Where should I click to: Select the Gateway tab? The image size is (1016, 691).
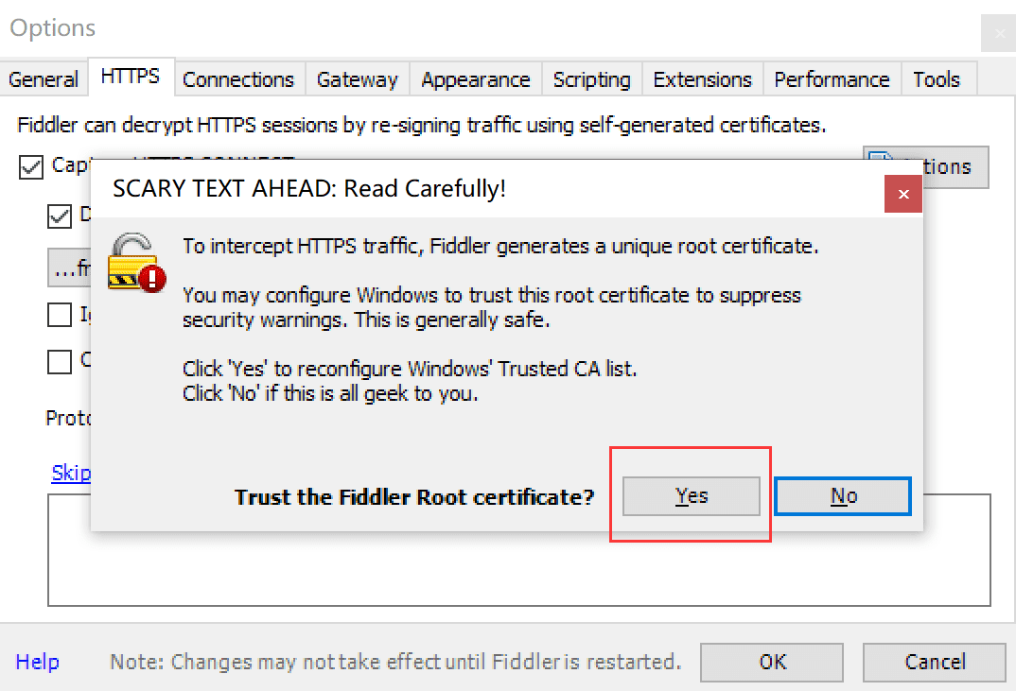click(x=357, y=79)
